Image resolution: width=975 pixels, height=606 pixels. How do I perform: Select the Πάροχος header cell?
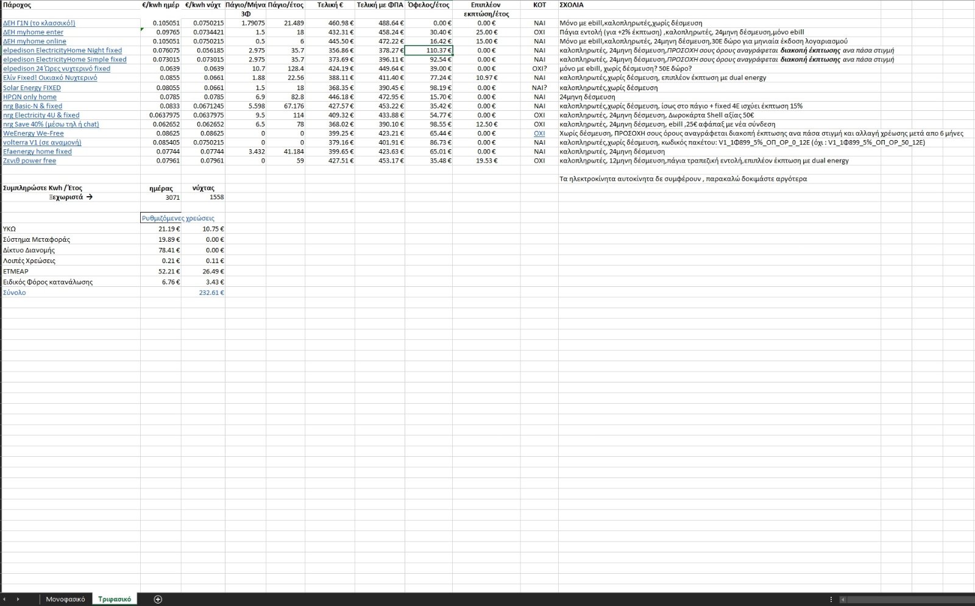(70, 5)
